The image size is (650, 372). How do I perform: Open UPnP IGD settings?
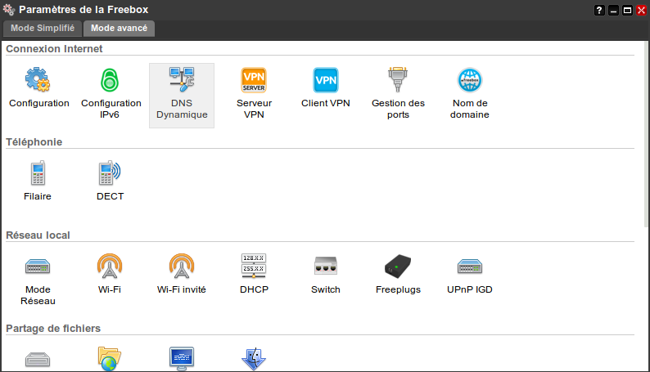[469, 267]
